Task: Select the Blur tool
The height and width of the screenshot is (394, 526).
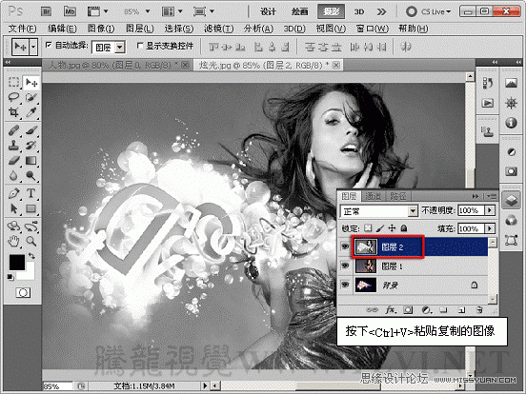Action: [x=13, y=175]
